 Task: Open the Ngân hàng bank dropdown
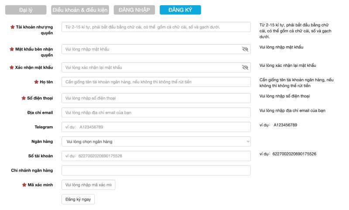click(x=156, y=141)
